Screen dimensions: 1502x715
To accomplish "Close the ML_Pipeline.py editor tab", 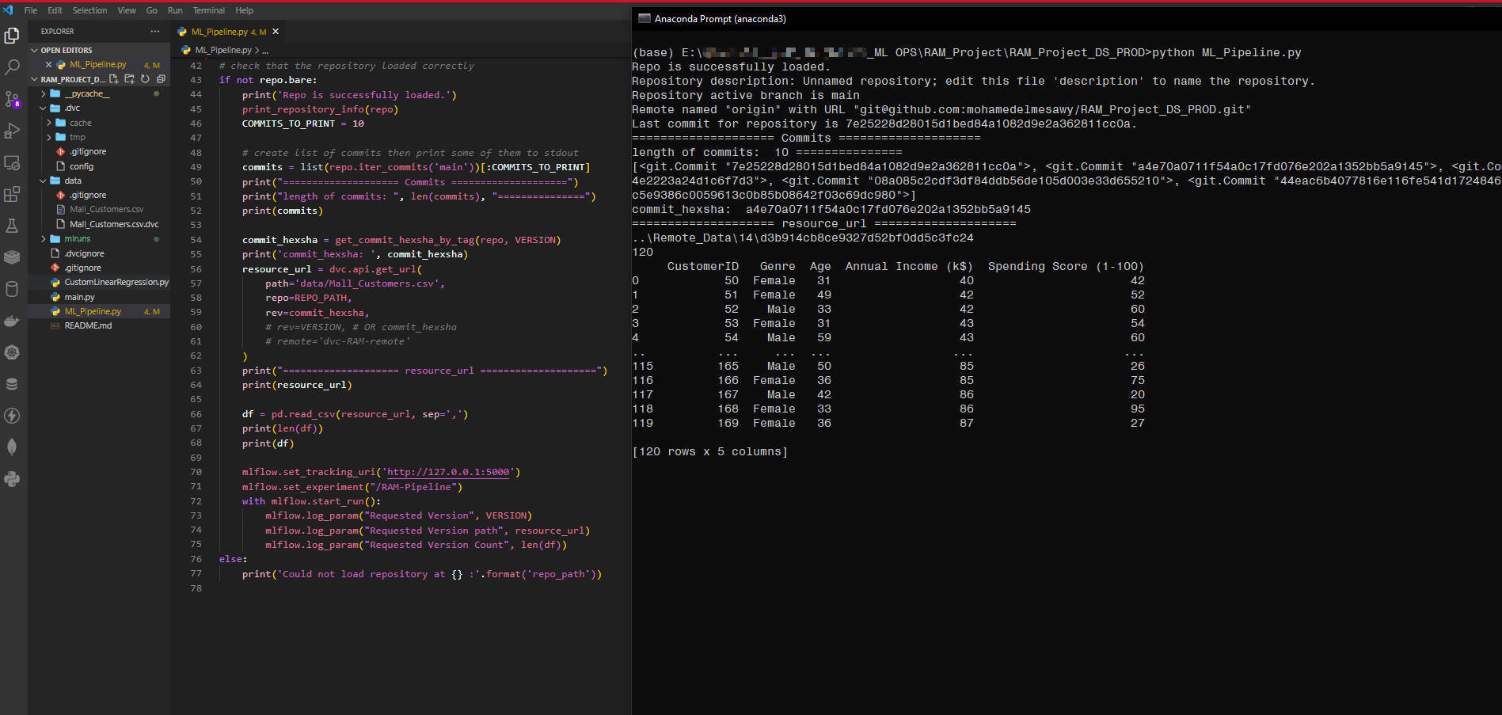I will [x=276, y=32].
